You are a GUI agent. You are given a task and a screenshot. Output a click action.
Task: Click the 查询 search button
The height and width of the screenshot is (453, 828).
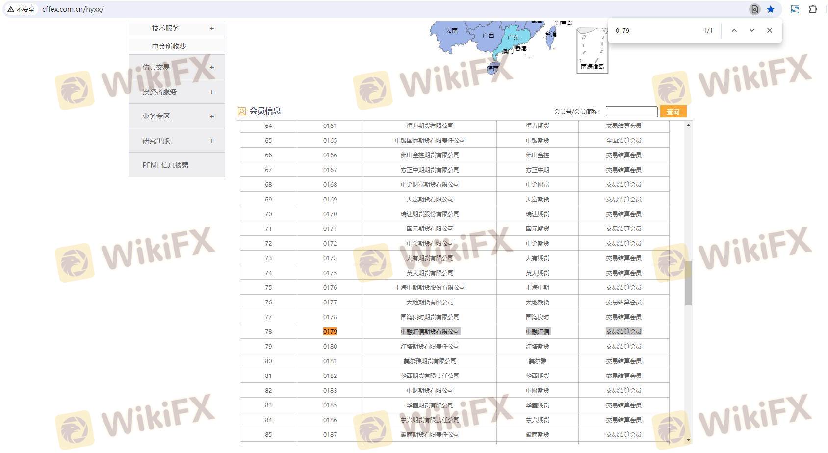tap(673, 112)
